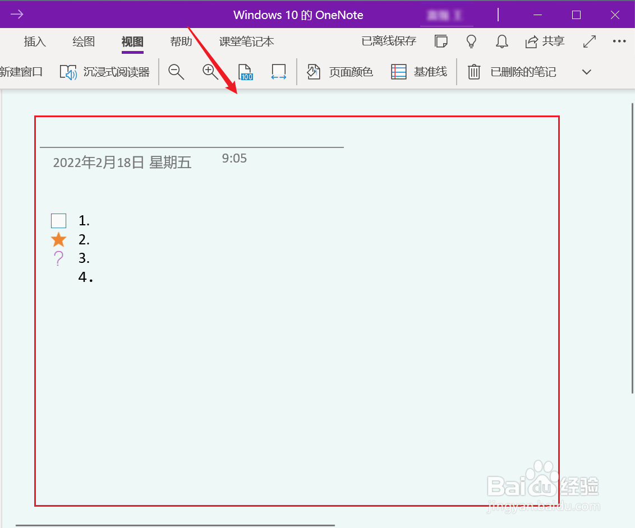This screenshot has width=635, height=528.
Task: Place cursor on list item 2.
Action: [x=84, y=239]
